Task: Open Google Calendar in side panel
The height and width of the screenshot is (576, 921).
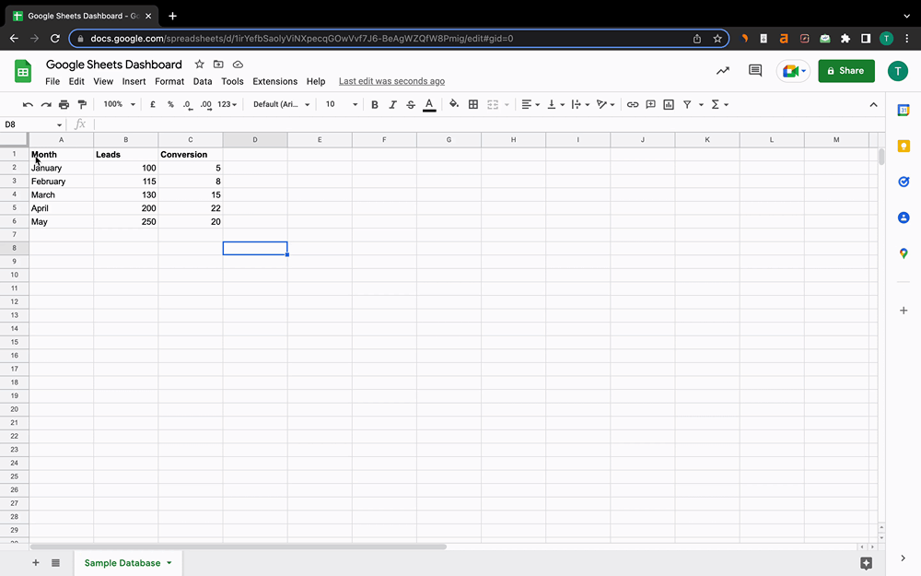Action: pos(904,110)
